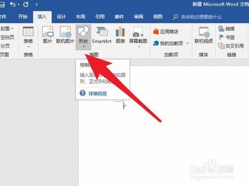Insert a 图片 picture from file
The height and width of the screenshot is (186, 249).
click(48, 35)
